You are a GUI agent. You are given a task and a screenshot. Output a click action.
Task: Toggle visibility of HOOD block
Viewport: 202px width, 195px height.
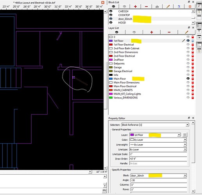[111, 23]
